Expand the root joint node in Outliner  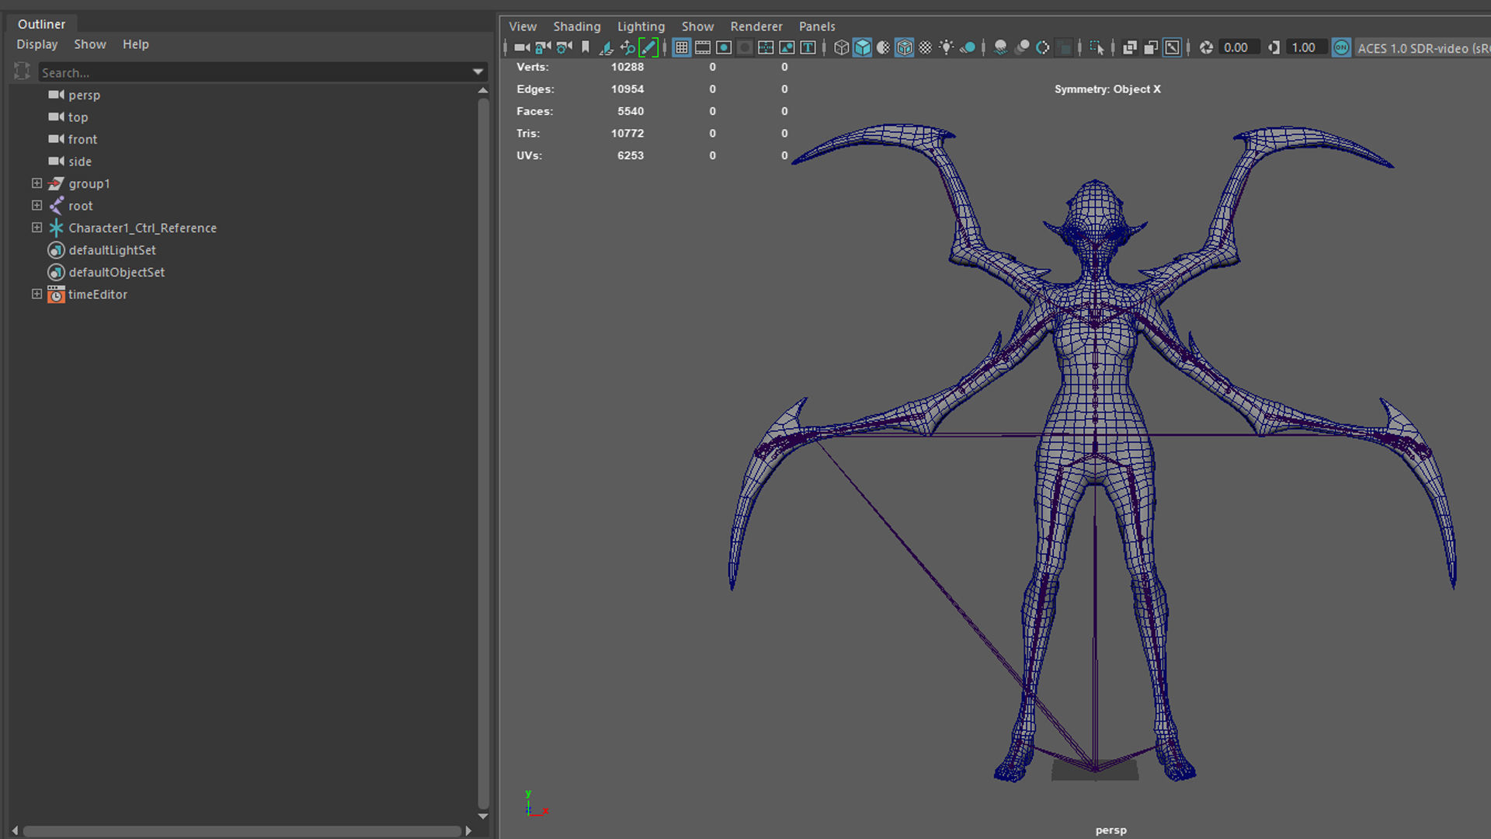[36, 205]
